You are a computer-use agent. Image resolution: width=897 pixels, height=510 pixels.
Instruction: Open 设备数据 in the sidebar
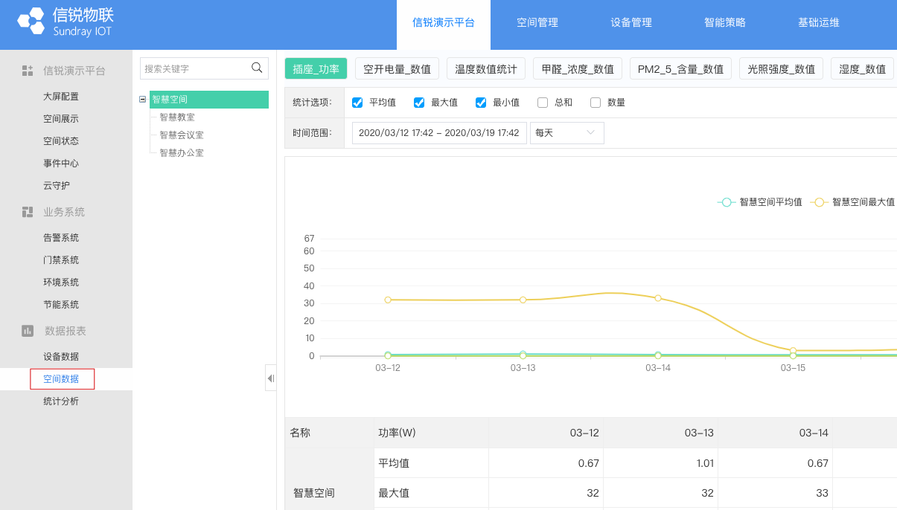(x=61, y=357)
